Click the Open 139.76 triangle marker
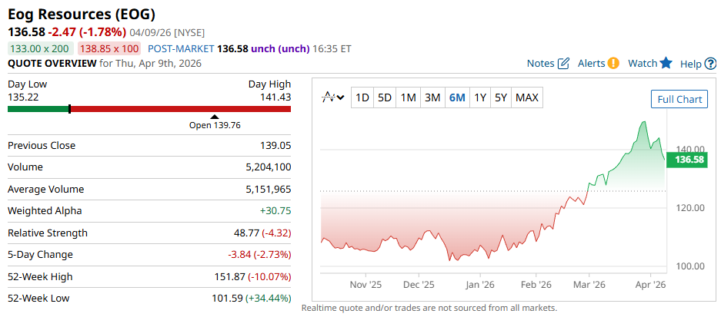 (214, 117)
